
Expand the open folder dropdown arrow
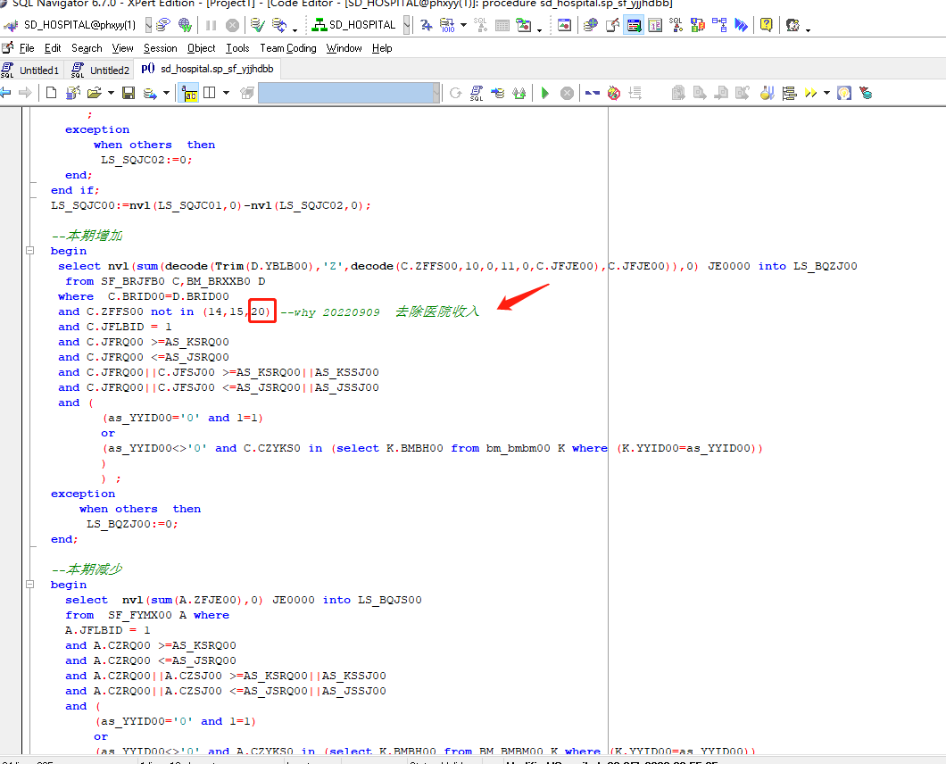[x=111, y=93]
